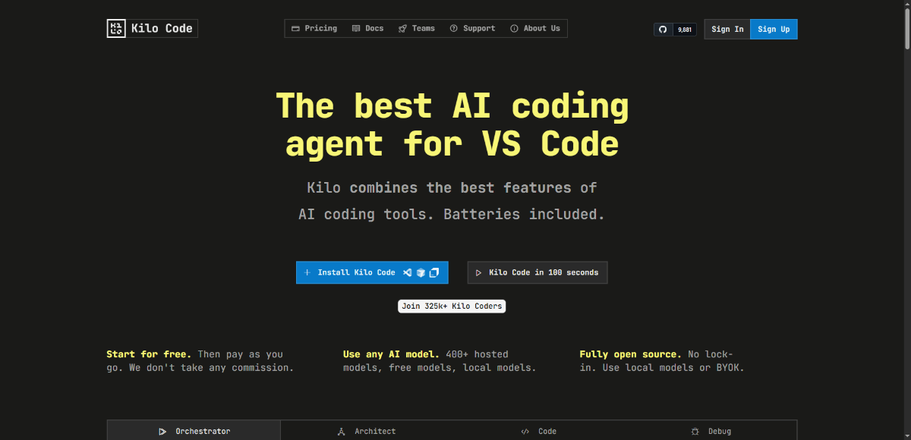Click the Code mode brackets icon
Viewport: 911px width, 440px height.
[x=525, y=432]
